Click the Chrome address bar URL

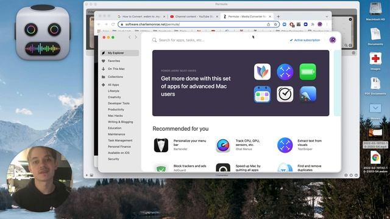[x=152, y=24]
